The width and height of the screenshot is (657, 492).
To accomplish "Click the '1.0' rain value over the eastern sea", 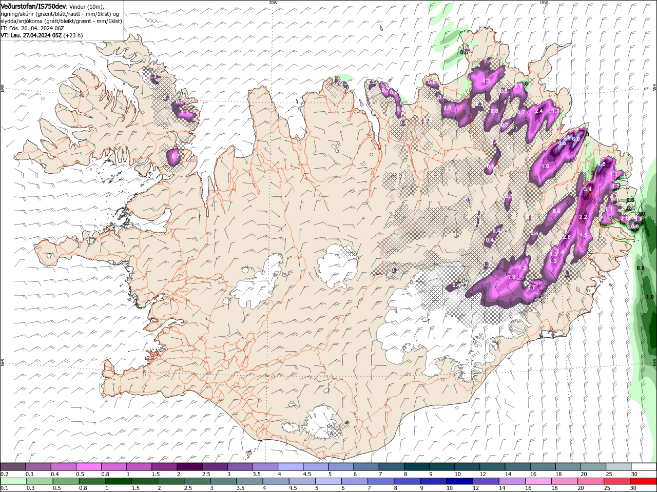I will coord(650,297).
